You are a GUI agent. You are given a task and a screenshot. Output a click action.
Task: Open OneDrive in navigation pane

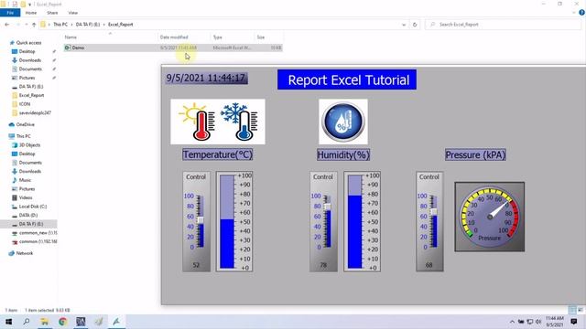tap(25, 124)
